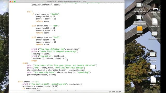Click the line 'lootDrop = loot()'
This screenshot has width=166, height=93.
click(x=41, y=54)
